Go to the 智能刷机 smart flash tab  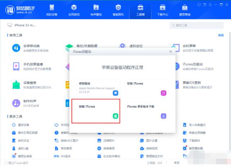point(118,10)
